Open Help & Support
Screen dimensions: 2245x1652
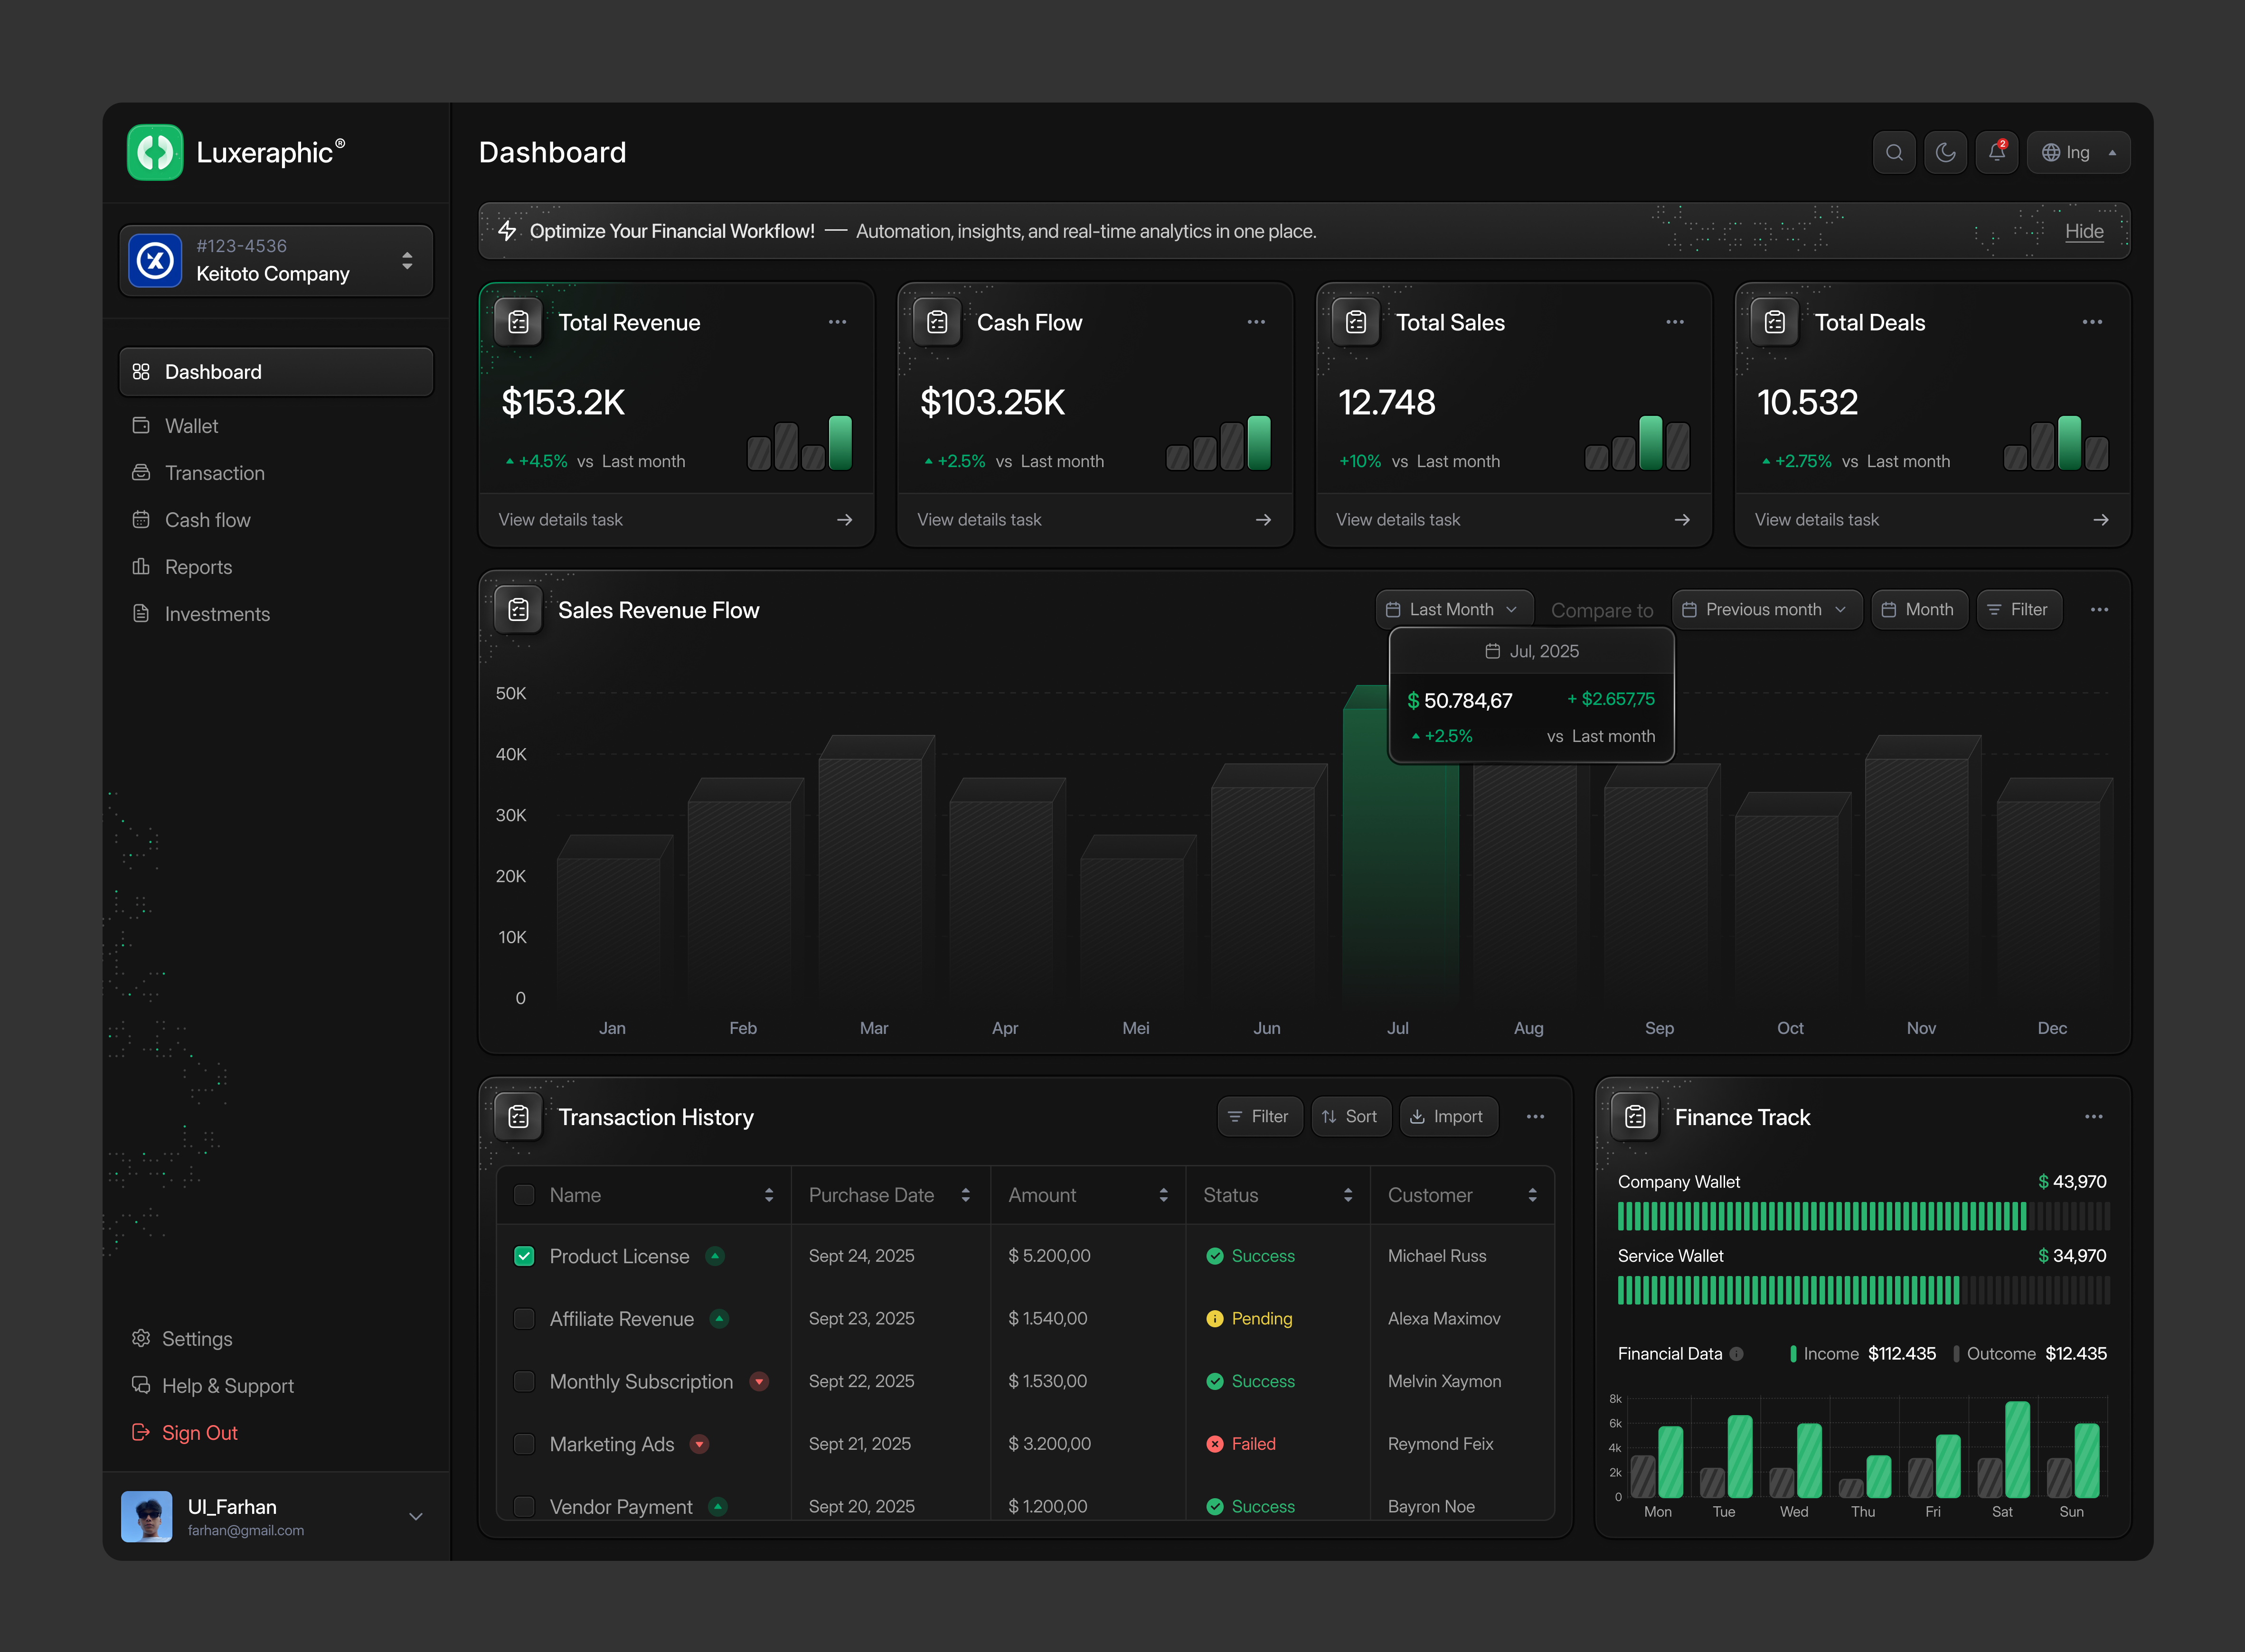[x=213, y=1386]
